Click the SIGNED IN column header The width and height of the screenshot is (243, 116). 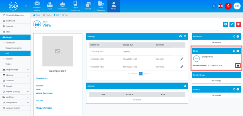(95, 45)
